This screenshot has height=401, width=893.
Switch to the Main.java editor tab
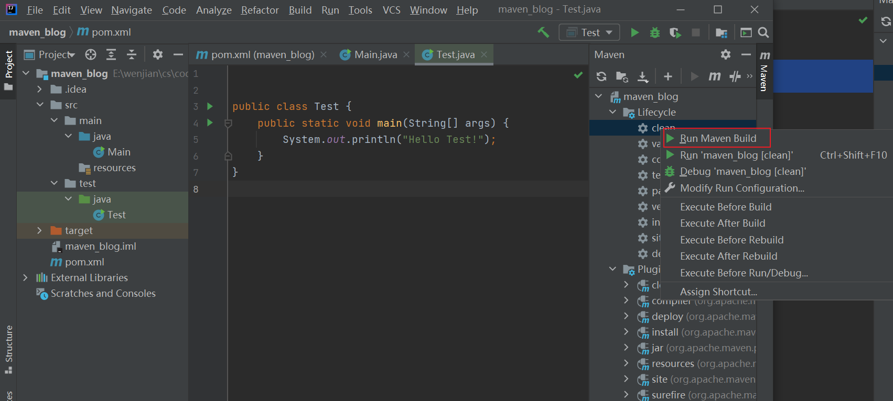pos(375,54)
